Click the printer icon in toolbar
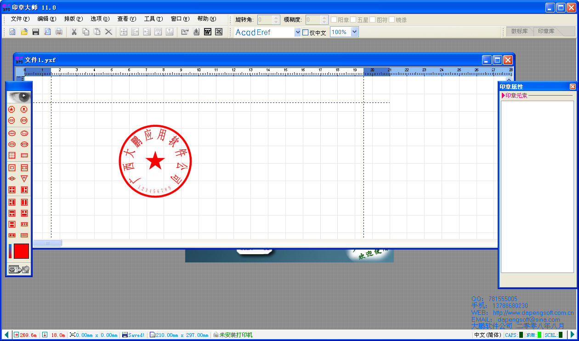The height and width of the screenshot is (341, 579). pos(59,32)
